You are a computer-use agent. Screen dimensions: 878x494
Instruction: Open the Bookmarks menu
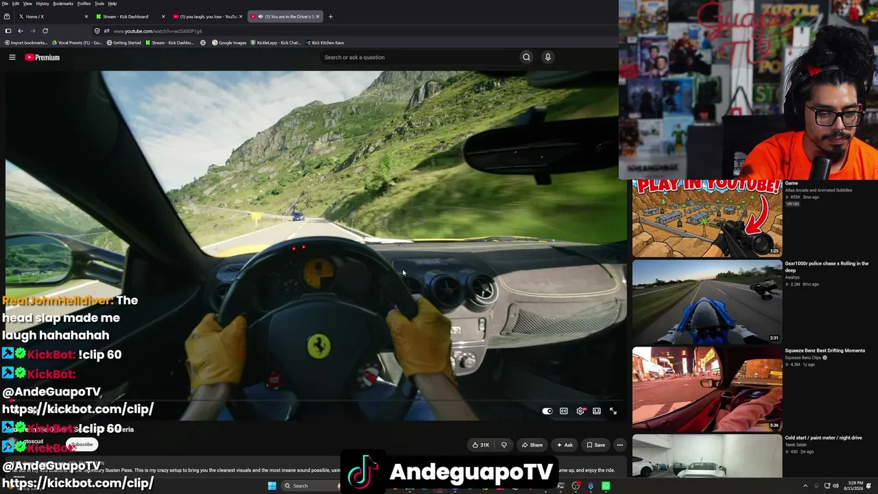(x=63, y=3)
